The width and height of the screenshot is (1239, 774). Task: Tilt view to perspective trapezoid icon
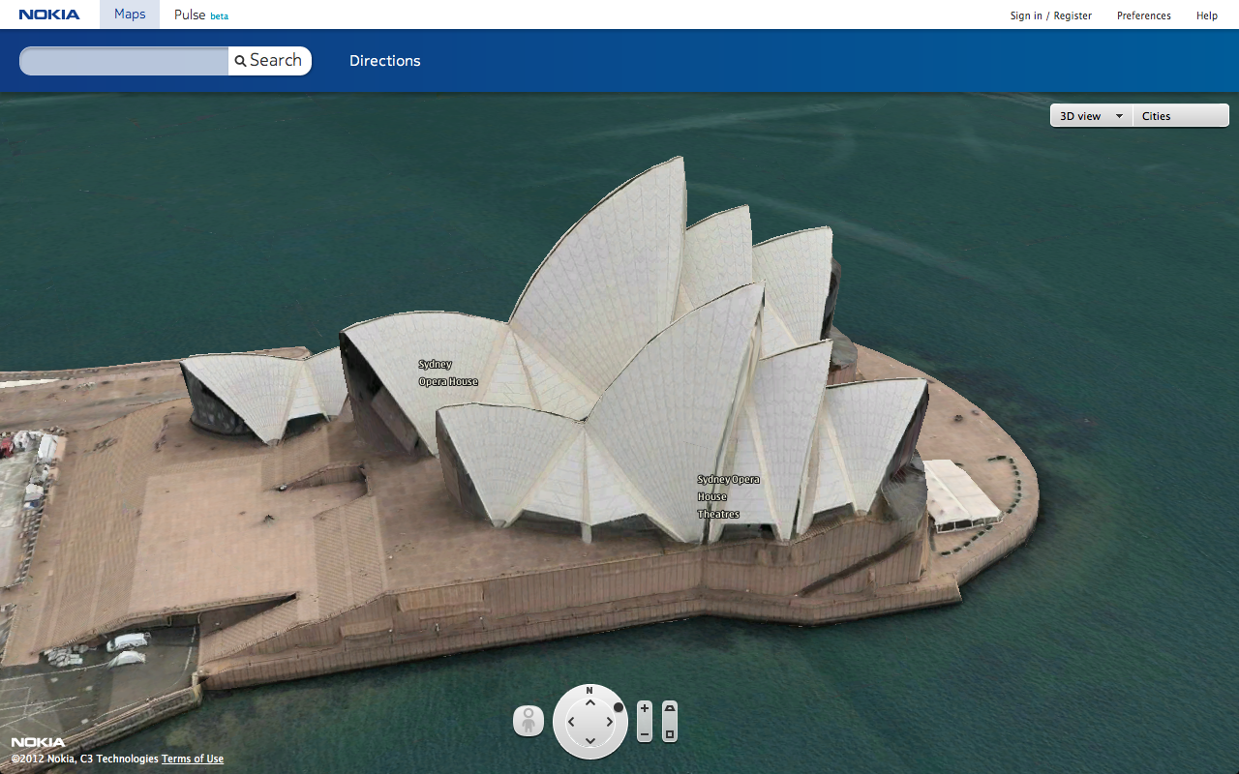(670, 709)
